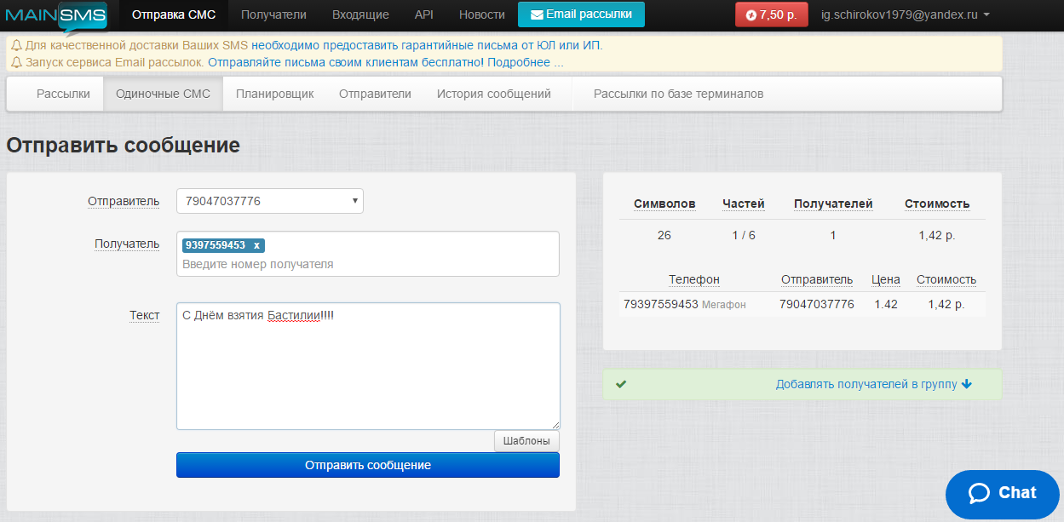Click the guarantee letters notice link
The height and width of the screenshot is (522, 1064).
pyautogui.click(x=426, y=45)
